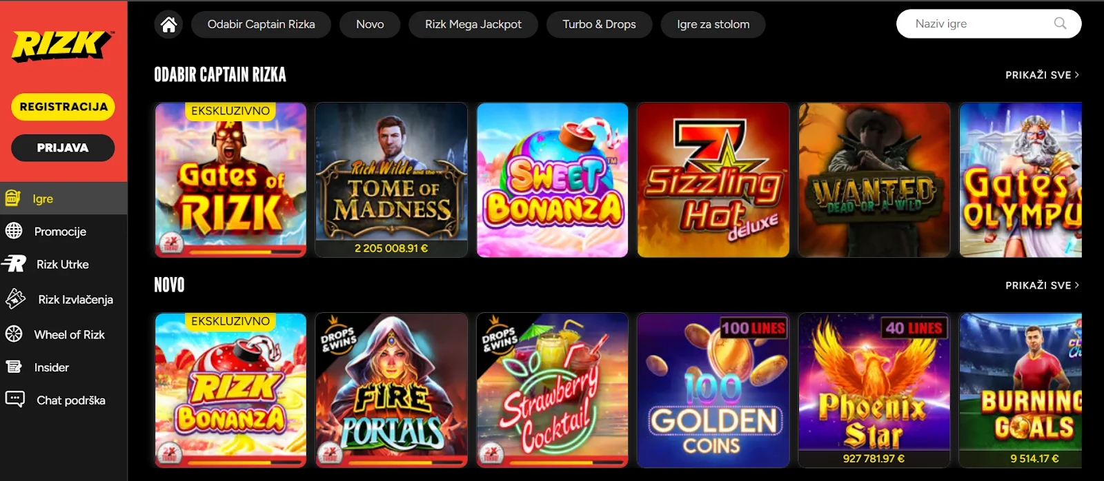Click the Rizk logo
Viewport: 1104px width, 481px height.
coord(63,47)
